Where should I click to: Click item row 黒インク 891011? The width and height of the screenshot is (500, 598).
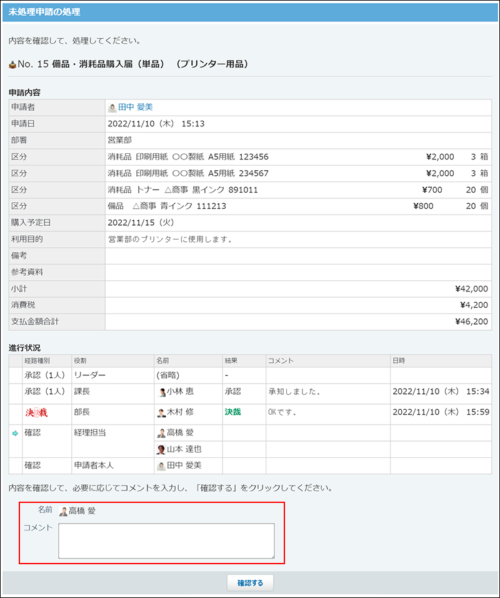(x=298, y=190)
